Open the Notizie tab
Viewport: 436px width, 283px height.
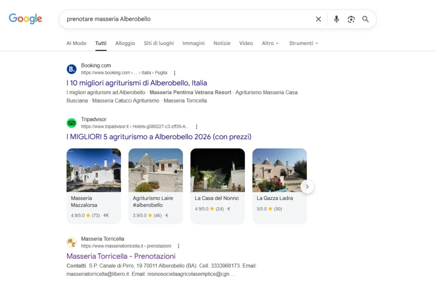coord(222,43)
